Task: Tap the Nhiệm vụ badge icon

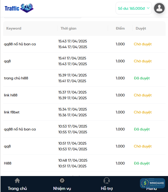Action: click(x=62, y=180)
